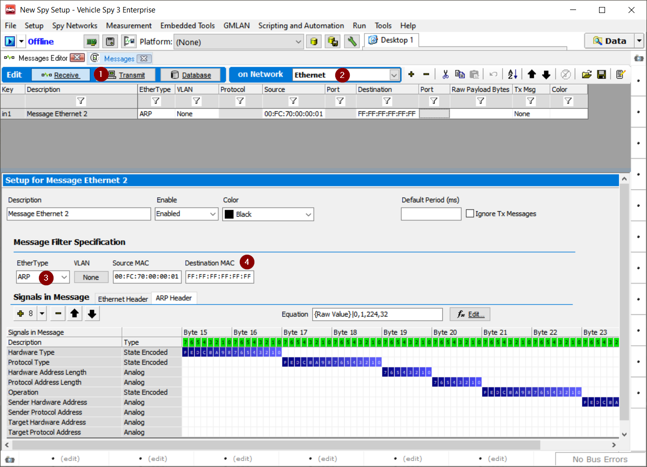The image size is (647, 467).
Task: Click the VLAN None button
Action: 90,277
